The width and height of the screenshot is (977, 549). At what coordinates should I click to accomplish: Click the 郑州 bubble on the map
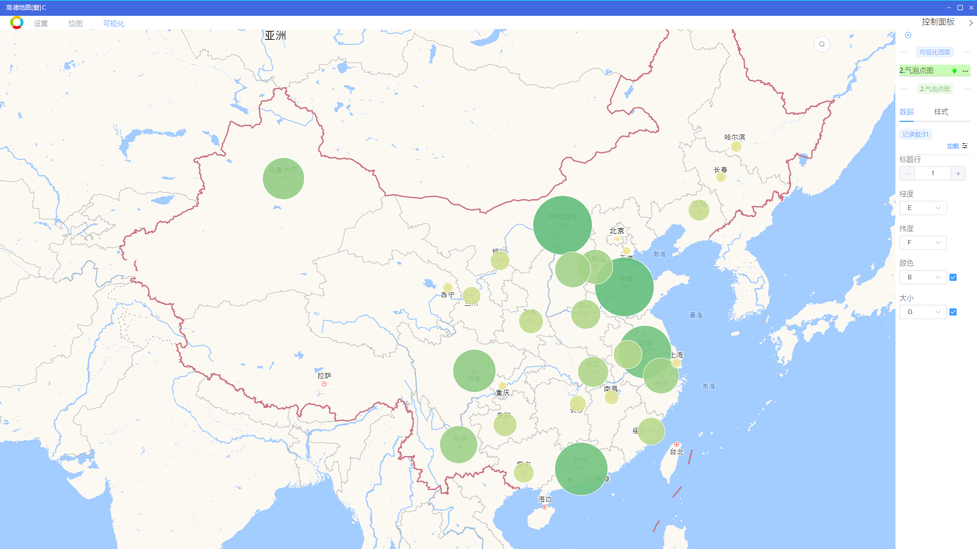pyautogui.click(x=585, y=314)
